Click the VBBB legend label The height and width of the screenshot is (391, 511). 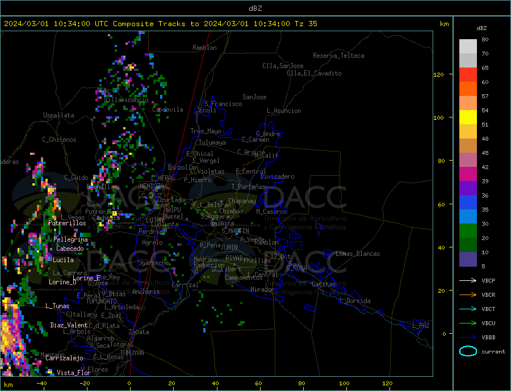click(488, 338)
